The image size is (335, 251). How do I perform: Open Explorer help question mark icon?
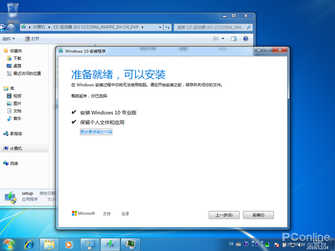point(246,38)
